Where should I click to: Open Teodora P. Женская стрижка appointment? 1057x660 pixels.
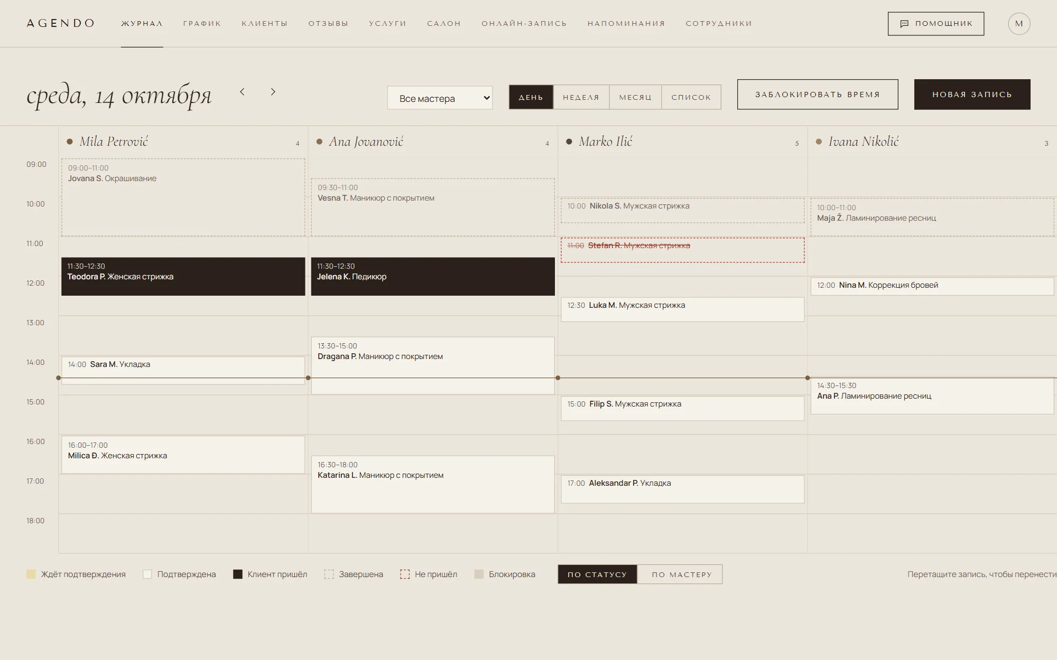pos(183,277)
